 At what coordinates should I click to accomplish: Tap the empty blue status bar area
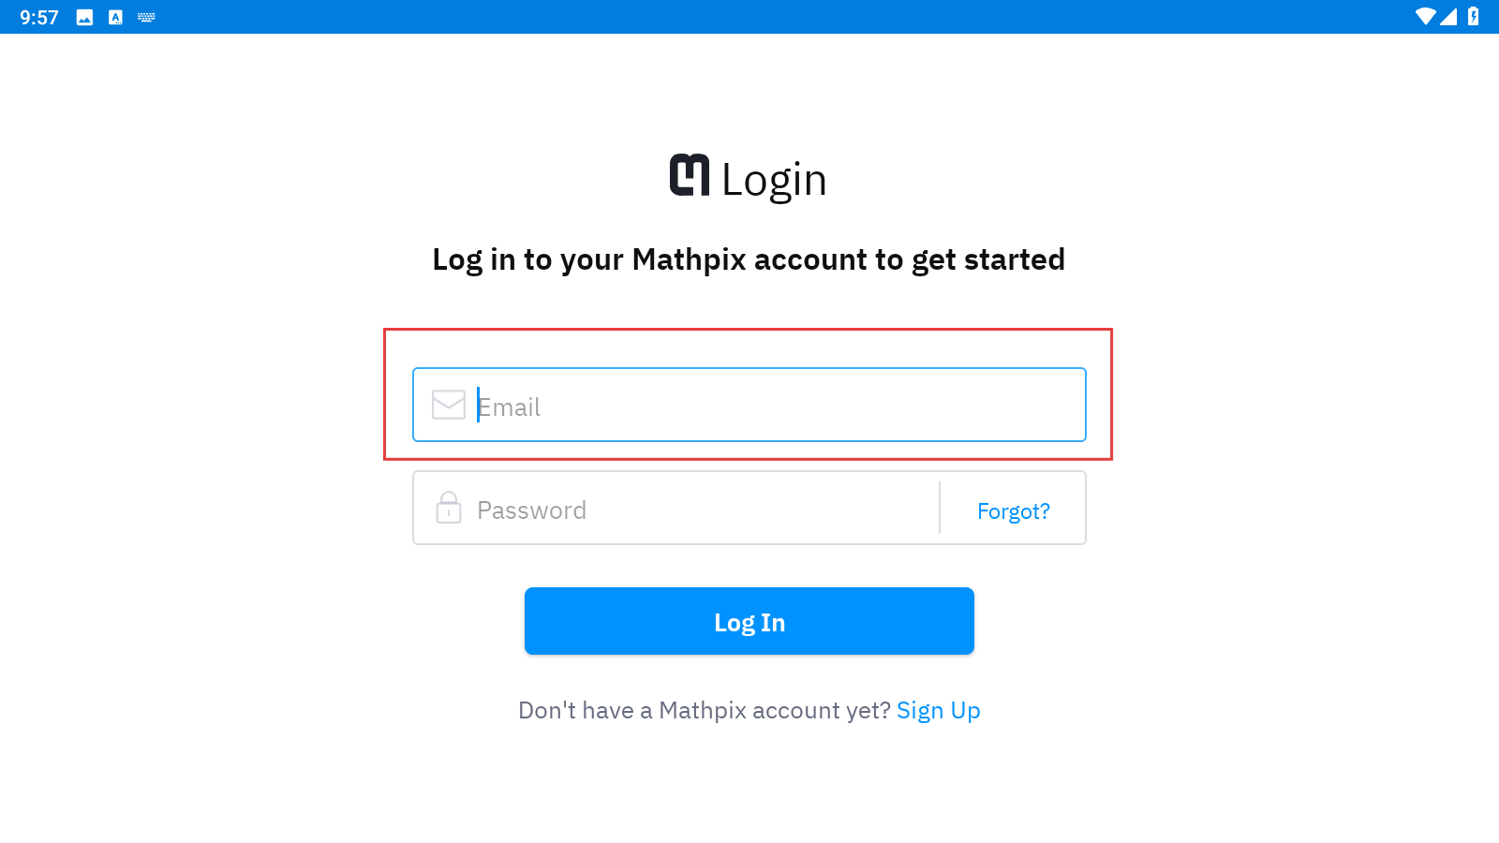click(x=749, y=17)
